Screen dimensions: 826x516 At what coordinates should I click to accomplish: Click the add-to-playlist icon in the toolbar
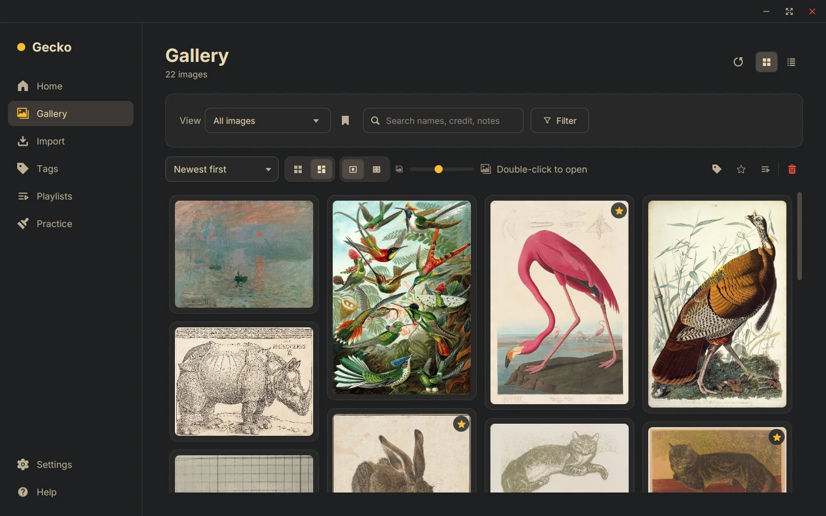coord(765,169)
